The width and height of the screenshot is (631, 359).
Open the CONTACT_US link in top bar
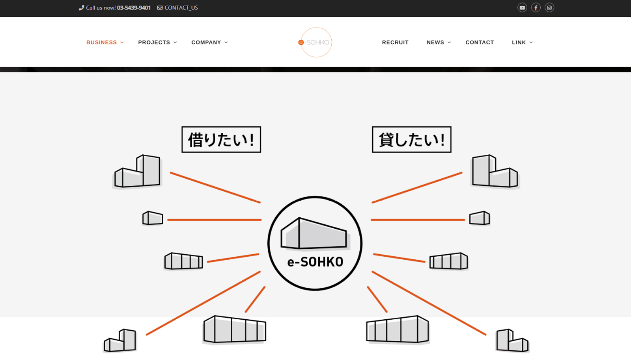[181, 7]
